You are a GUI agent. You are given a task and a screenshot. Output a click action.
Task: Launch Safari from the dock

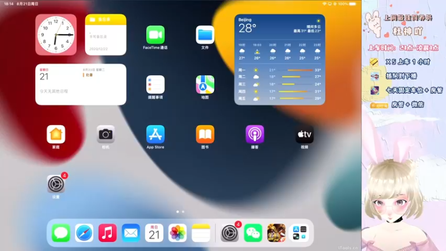(84, 233)
